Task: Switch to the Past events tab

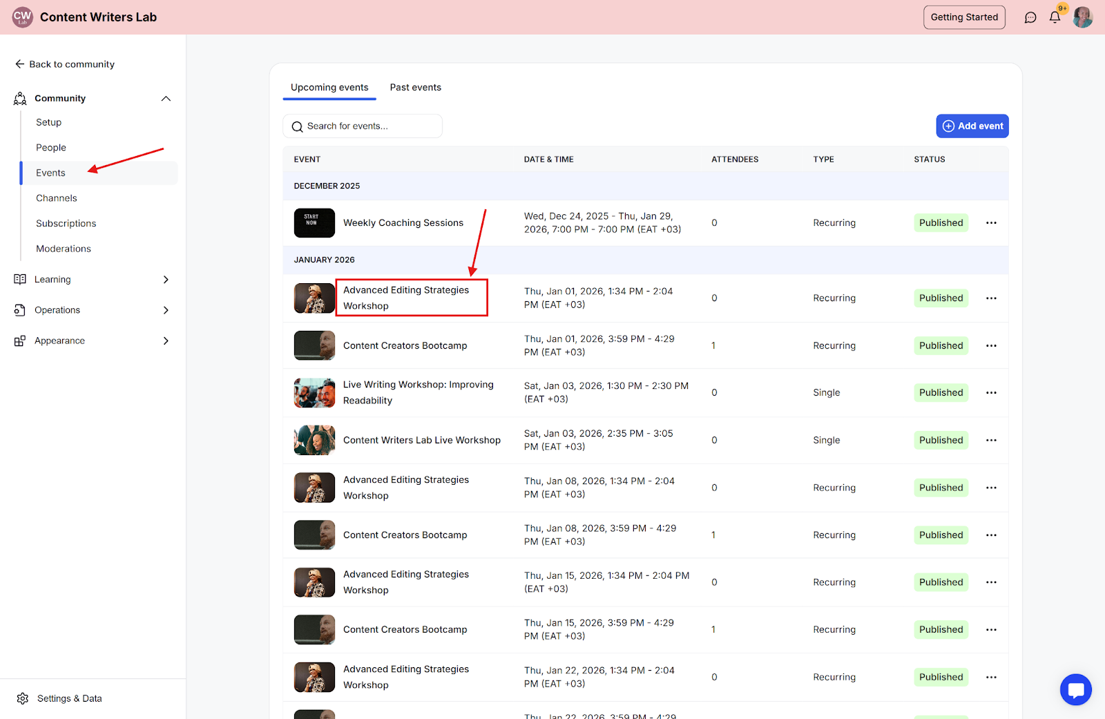Action: click(x=415, y=88)
